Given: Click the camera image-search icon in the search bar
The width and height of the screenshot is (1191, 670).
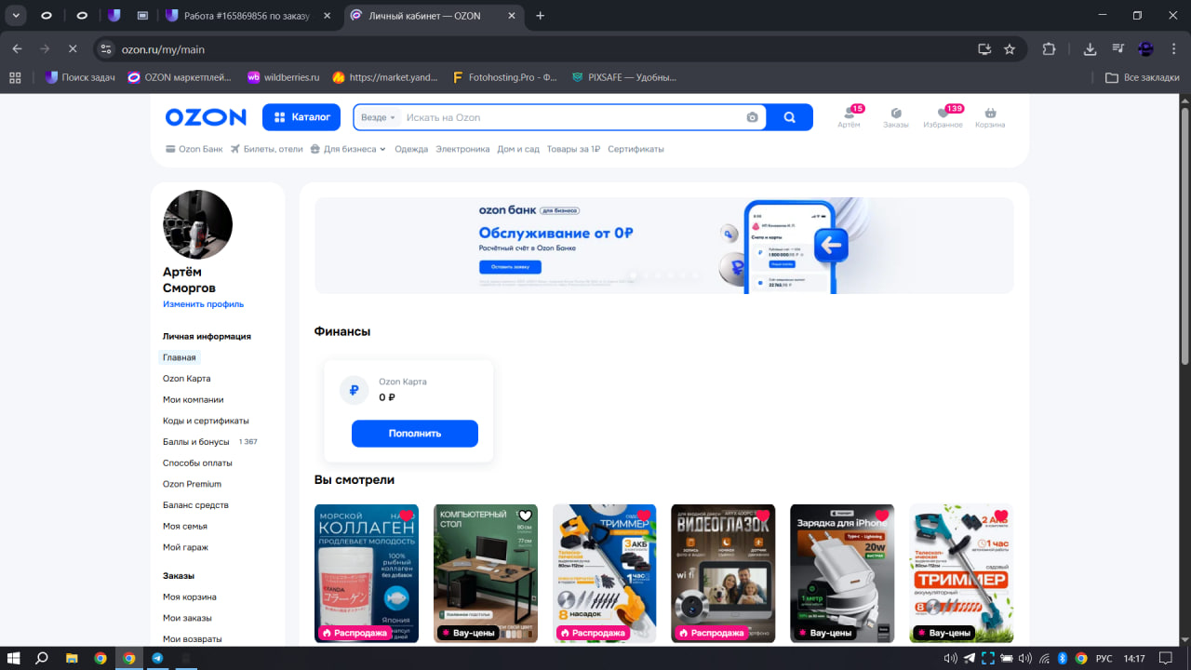Looking at the screenshot, I should (x=752, y=117).
